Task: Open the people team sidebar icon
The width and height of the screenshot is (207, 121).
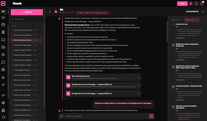Action: (3, 55)
